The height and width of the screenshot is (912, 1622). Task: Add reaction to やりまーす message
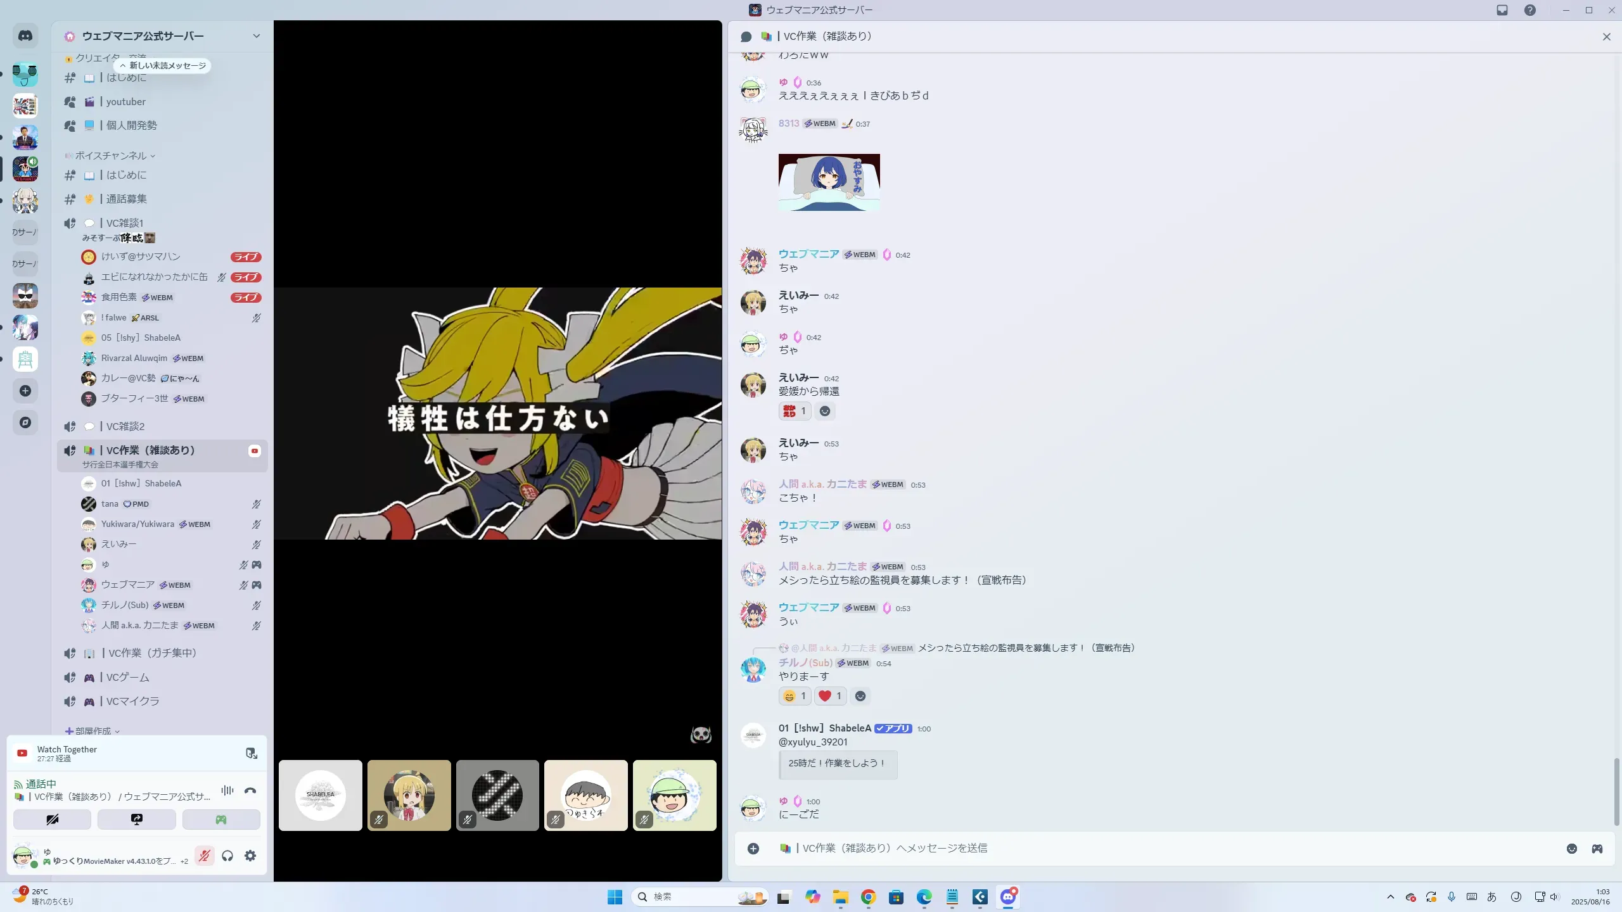(x=860, y=697)
